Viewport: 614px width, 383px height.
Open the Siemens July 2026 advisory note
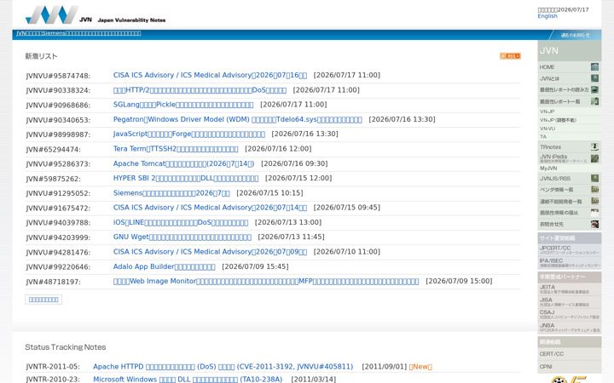pyautogui.click(x=171, y=192)
